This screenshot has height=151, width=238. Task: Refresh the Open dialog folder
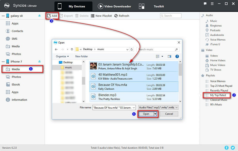click(131, 49)
